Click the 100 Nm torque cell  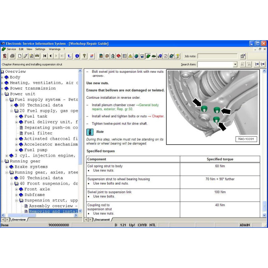[x=220, y=195]
